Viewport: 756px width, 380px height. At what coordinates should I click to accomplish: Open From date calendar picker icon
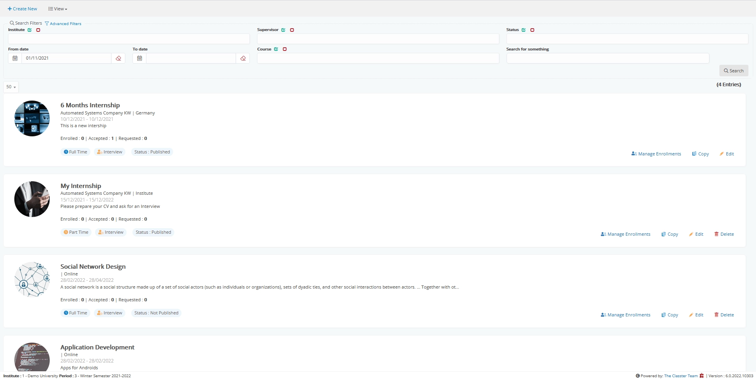(x=15, y=58)
